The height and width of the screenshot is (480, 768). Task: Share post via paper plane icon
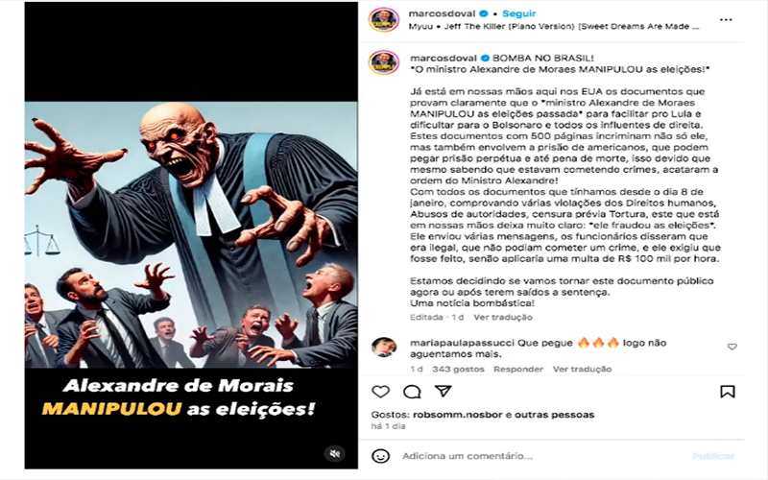click(x=443, y=391)
